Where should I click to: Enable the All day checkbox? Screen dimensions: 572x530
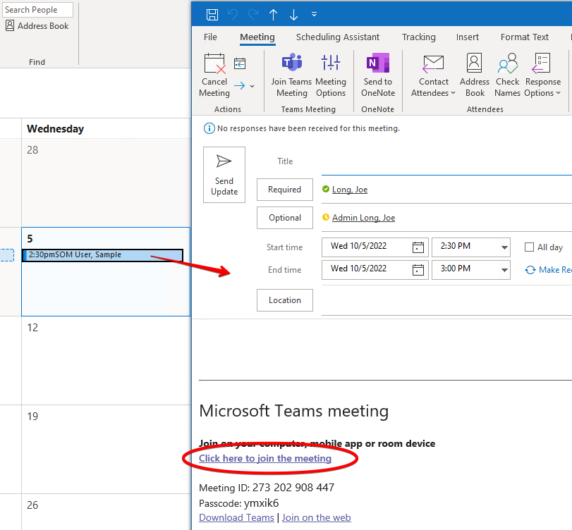(530, 247)
